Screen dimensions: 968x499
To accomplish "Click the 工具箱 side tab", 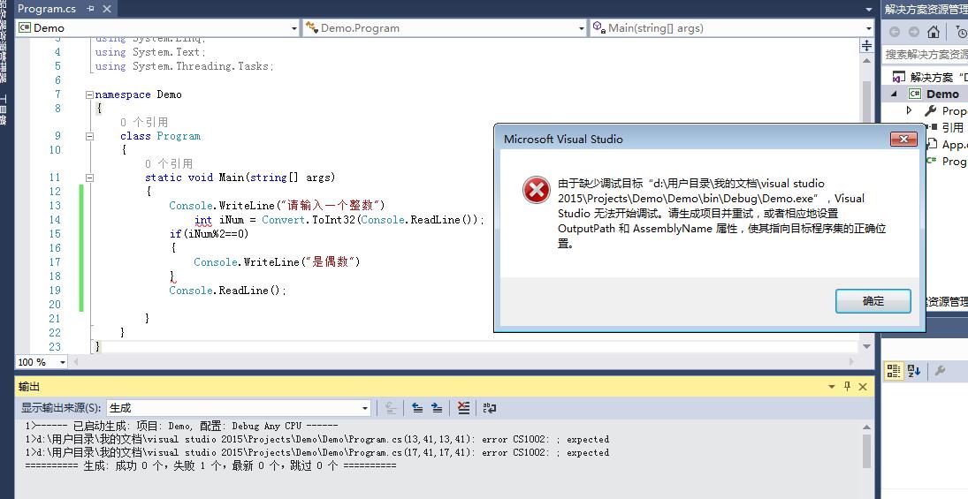I will 3,110.
